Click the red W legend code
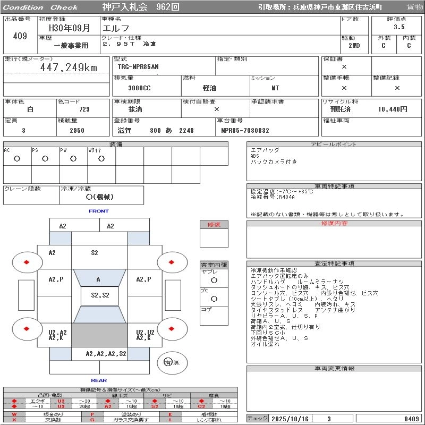The width and height of the screenshot is (425, 425). tap(14, 414)
